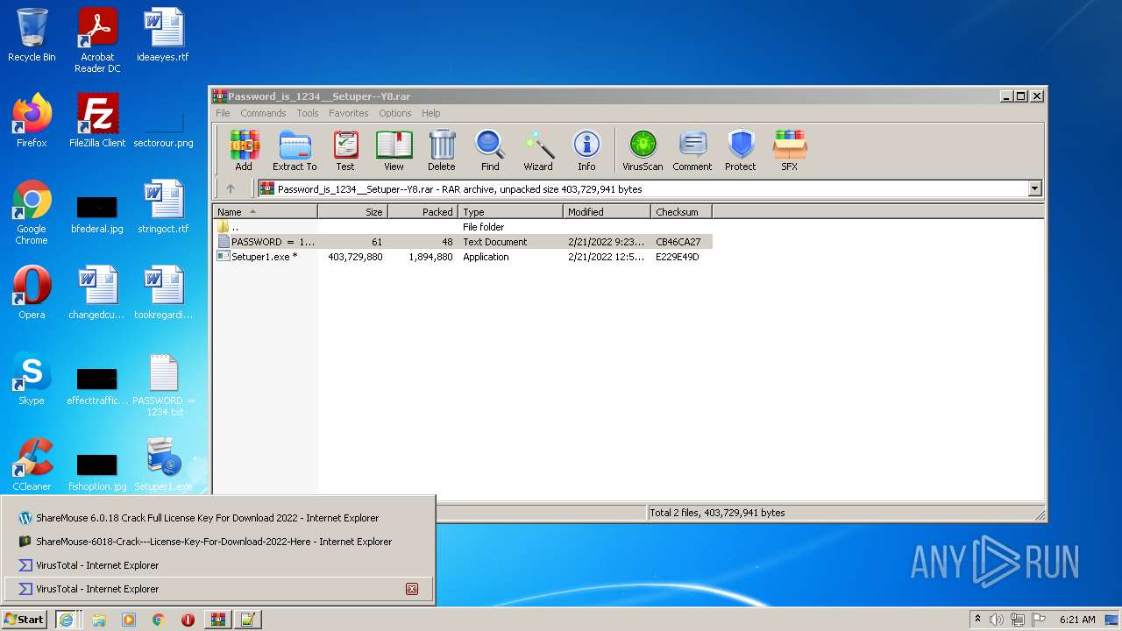Click checksum value E229E49D
The image size is (1122, 631).
678,257
